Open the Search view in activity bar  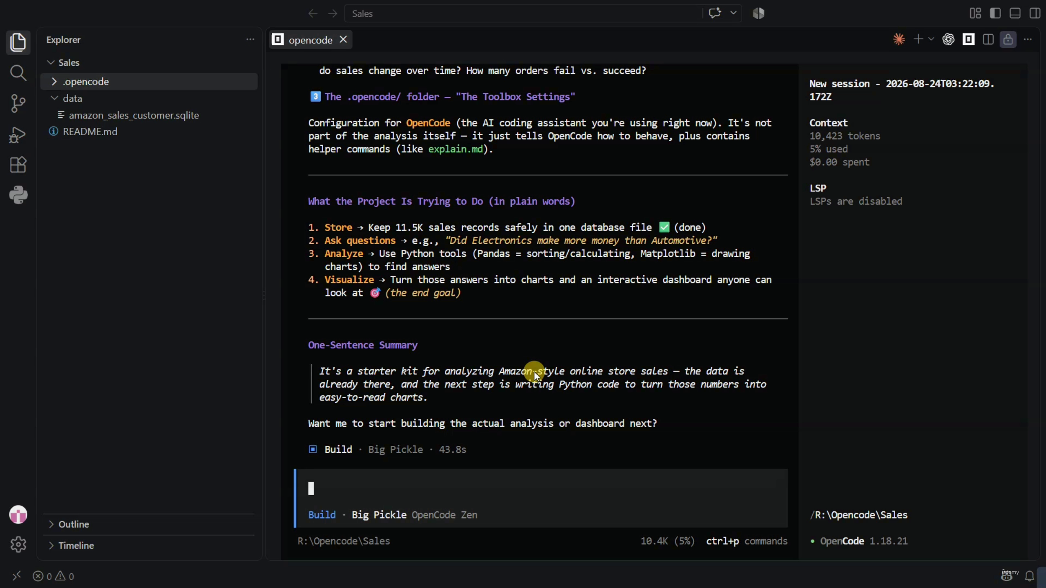pyautogui.click(x=18, y=73)
